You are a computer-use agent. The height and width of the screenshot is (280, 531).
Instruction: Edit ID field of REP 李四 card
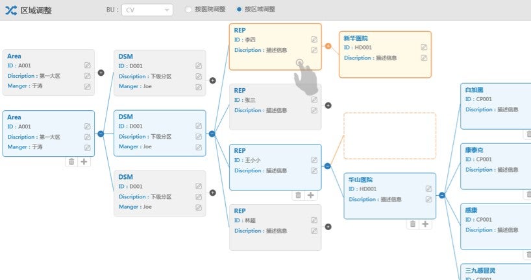pyautogui.click(x=314, y=40)
